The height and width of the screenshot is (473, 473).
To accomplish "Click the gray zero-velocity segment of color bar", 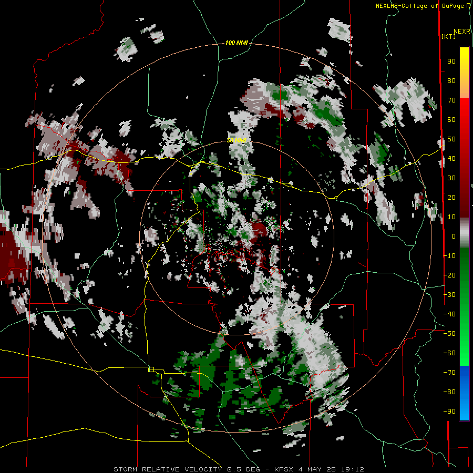I will coord(464,233).
